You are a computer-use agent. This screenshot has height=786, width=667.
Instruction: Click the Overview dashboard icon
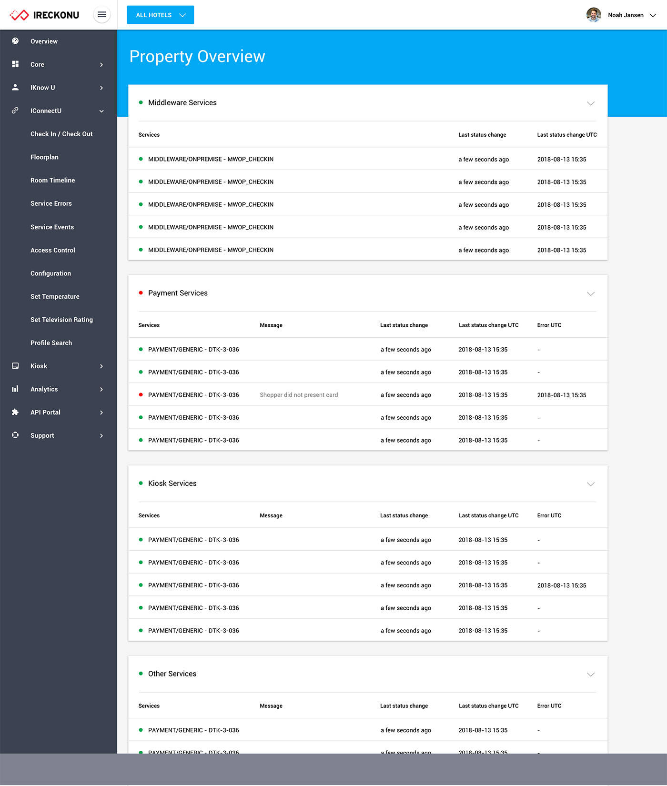(15, 41)
